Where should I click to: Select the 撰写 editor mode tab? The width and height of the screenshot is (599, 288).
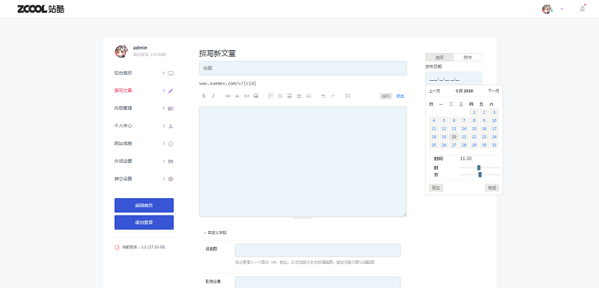coord(386,96)
